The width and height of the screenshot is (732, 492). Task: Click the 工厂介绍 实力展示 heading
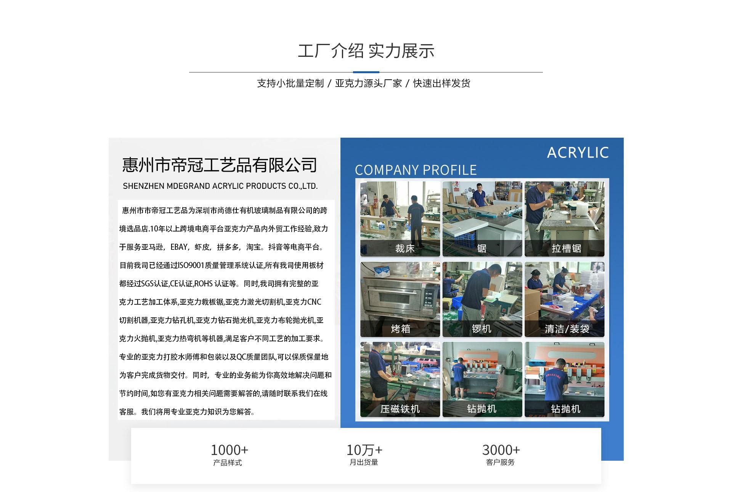tap(366, 51)
